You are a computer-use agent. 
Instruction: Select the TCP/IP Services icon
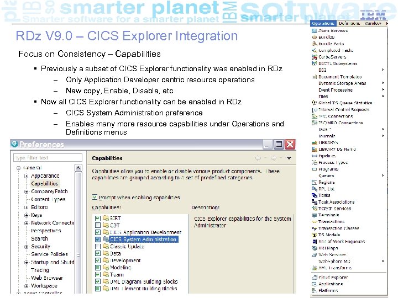[x=314, y=209]
